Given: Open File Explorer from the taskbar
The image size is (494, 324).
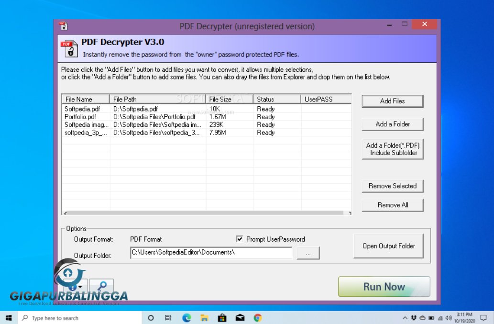Looking at the screenshot, I should [204, 317].
